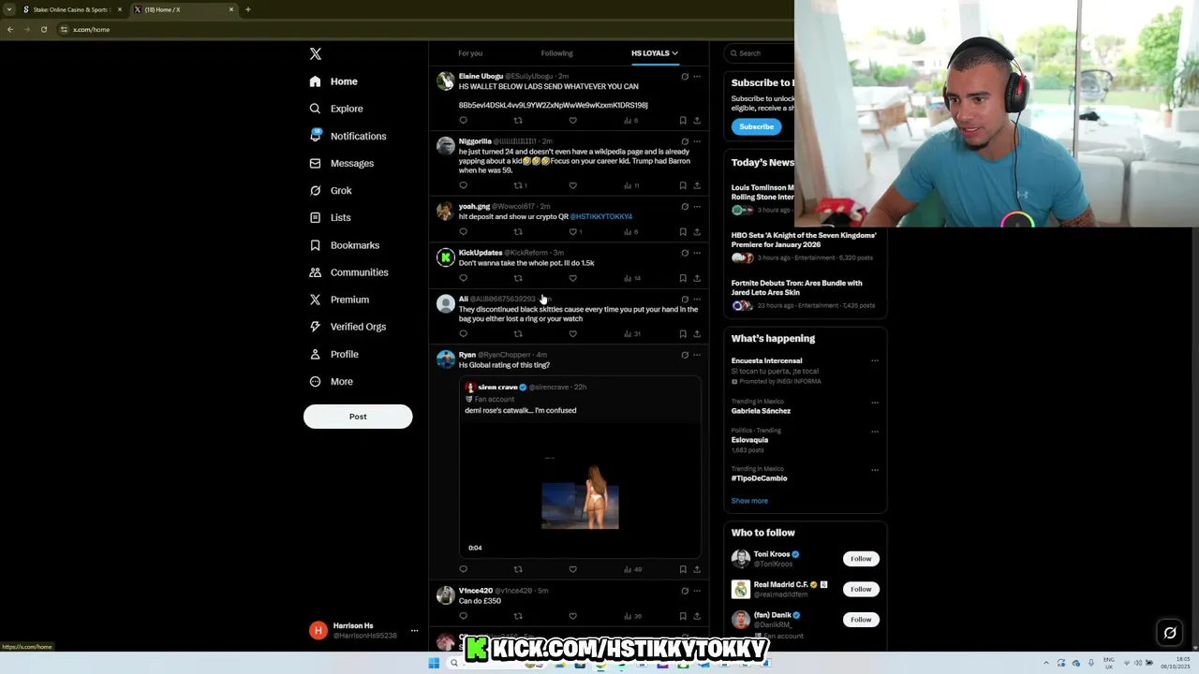This screenshot has width=1199, height=674.
Task: Like yoah.gng's post
Action: tap(574, 231)
